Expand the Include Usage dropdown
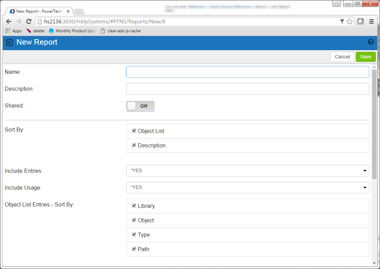Image resolution: width=380 pixels, height=269 pixels. (x=247, y=188)
